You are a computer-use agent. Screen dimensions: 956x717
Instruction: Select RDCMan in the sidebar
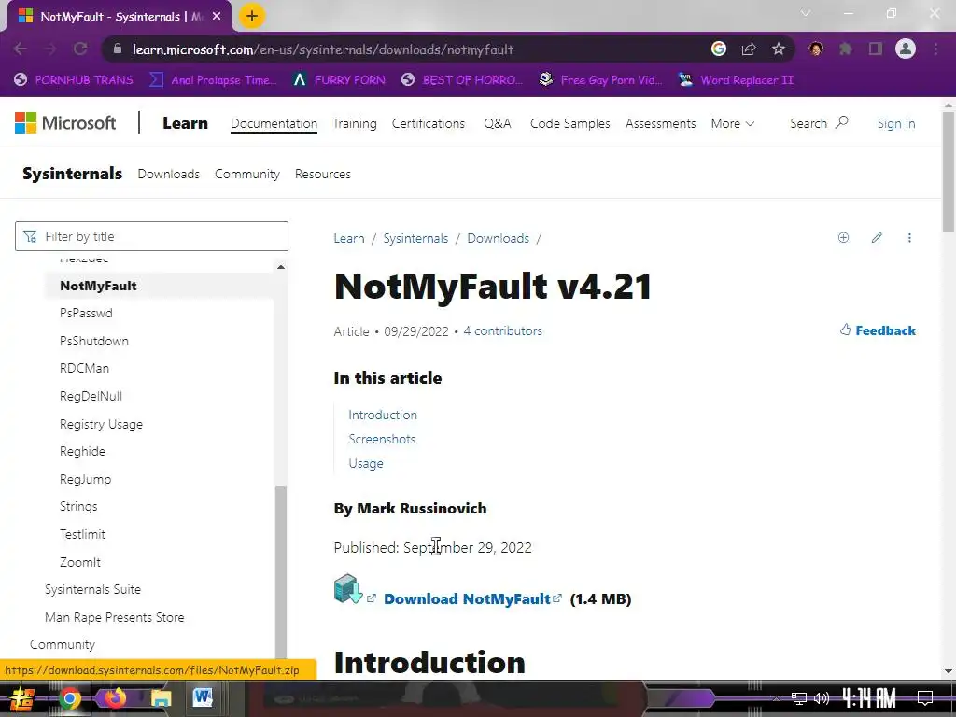84,368
